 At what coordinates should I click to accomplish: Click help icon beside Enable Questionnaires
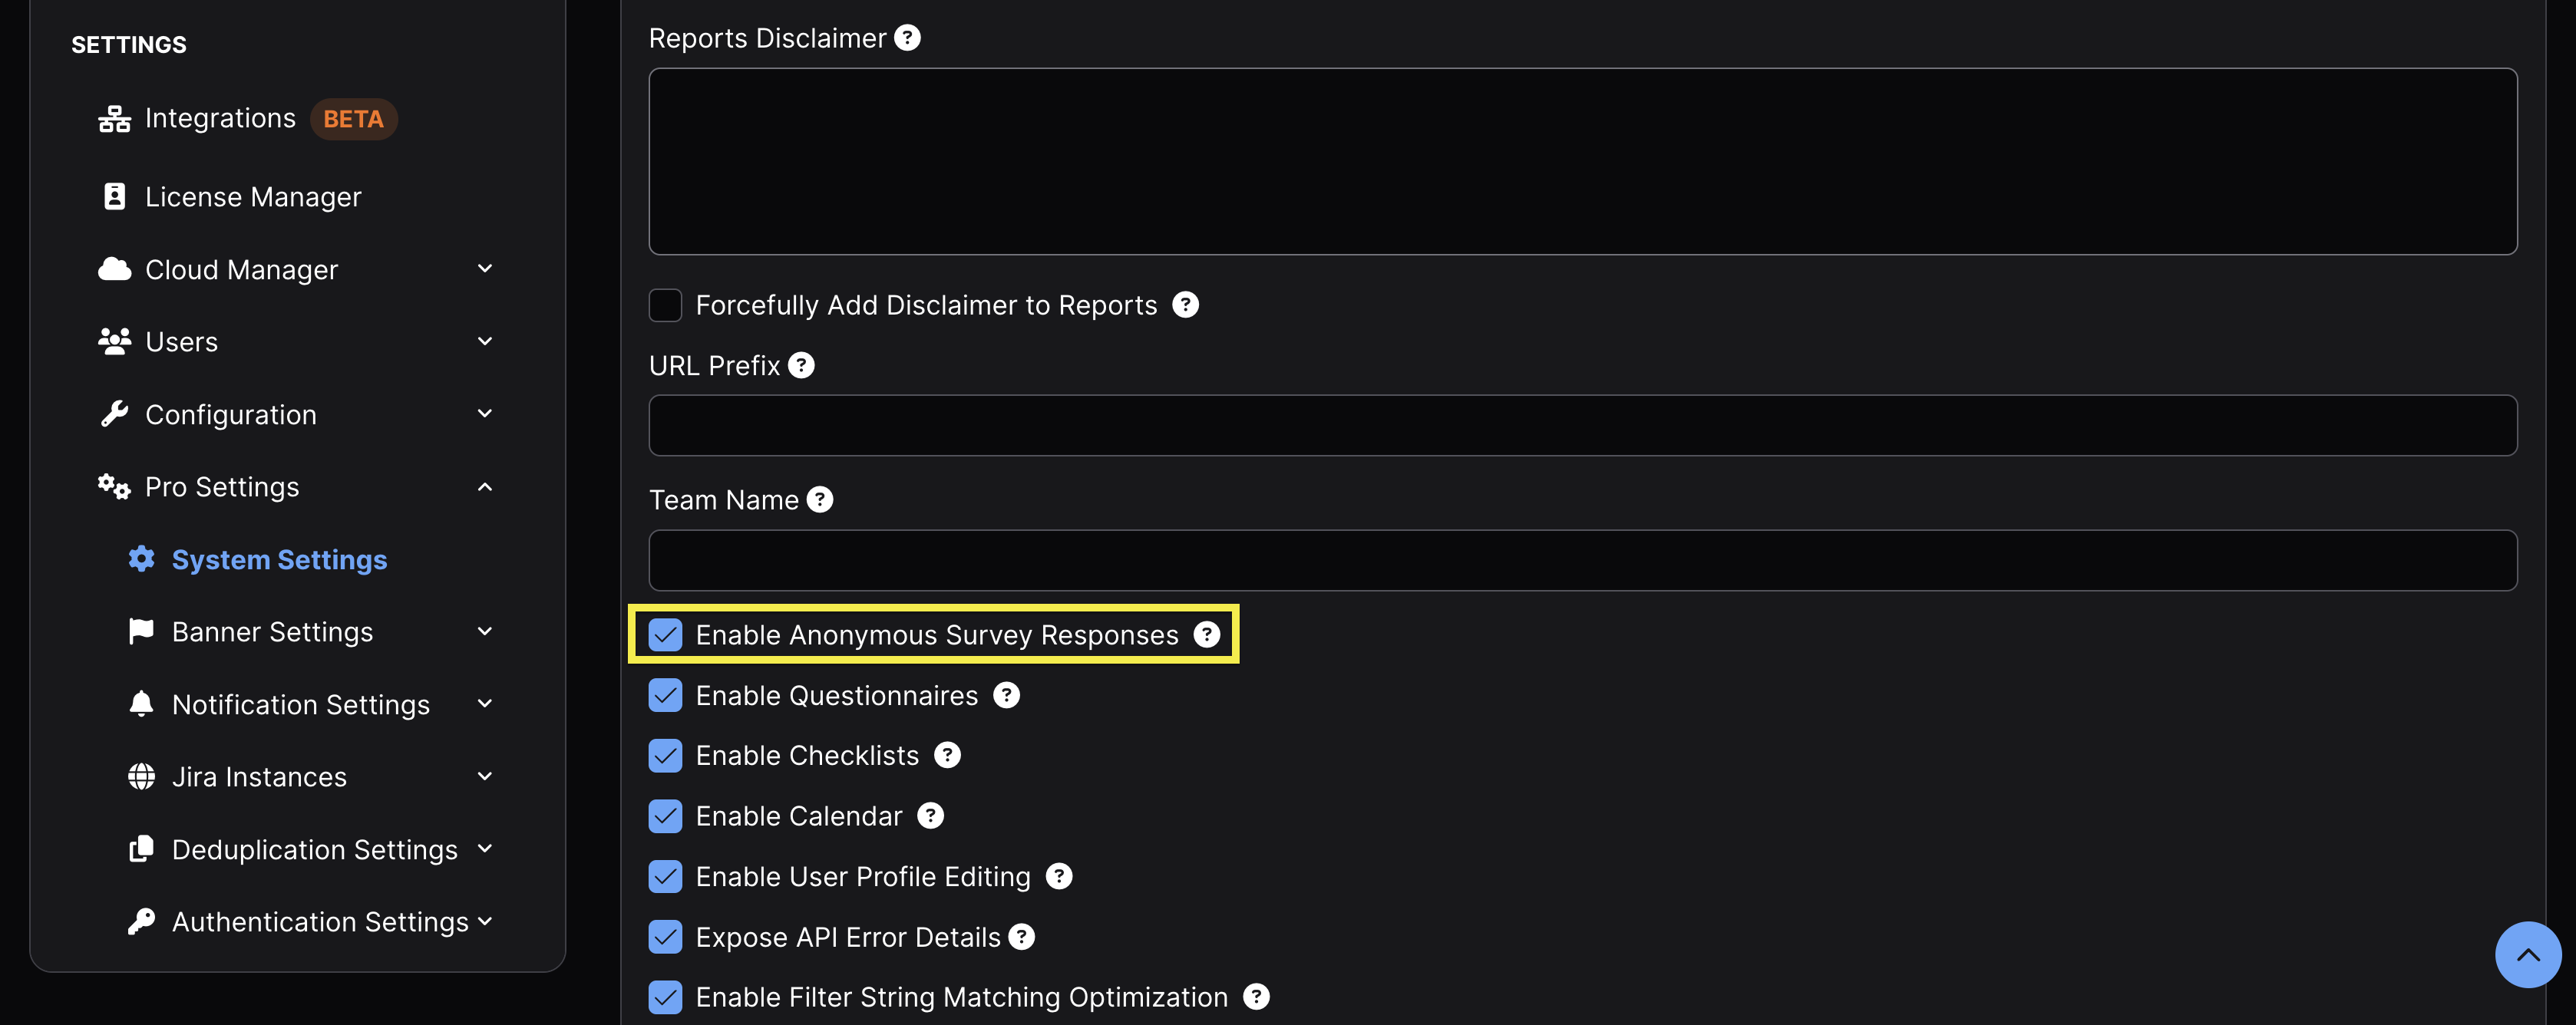click(1006, 696)
